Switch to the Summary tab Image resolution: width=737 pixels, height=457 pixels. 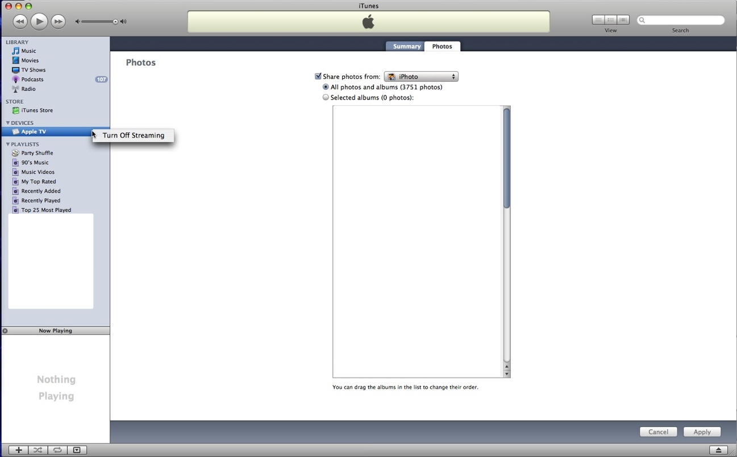click(406, 46)
